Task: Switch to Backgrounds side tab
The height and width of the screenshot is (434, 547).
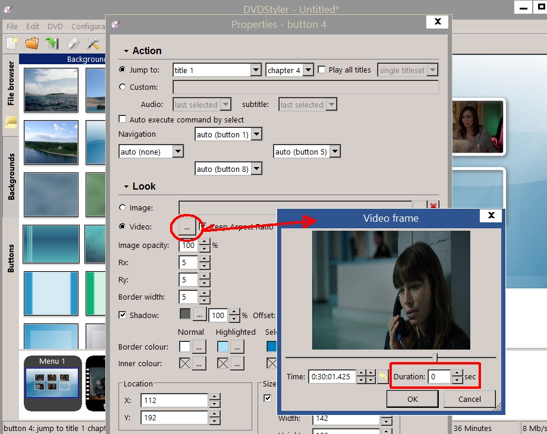Action: tap(11, 177)
